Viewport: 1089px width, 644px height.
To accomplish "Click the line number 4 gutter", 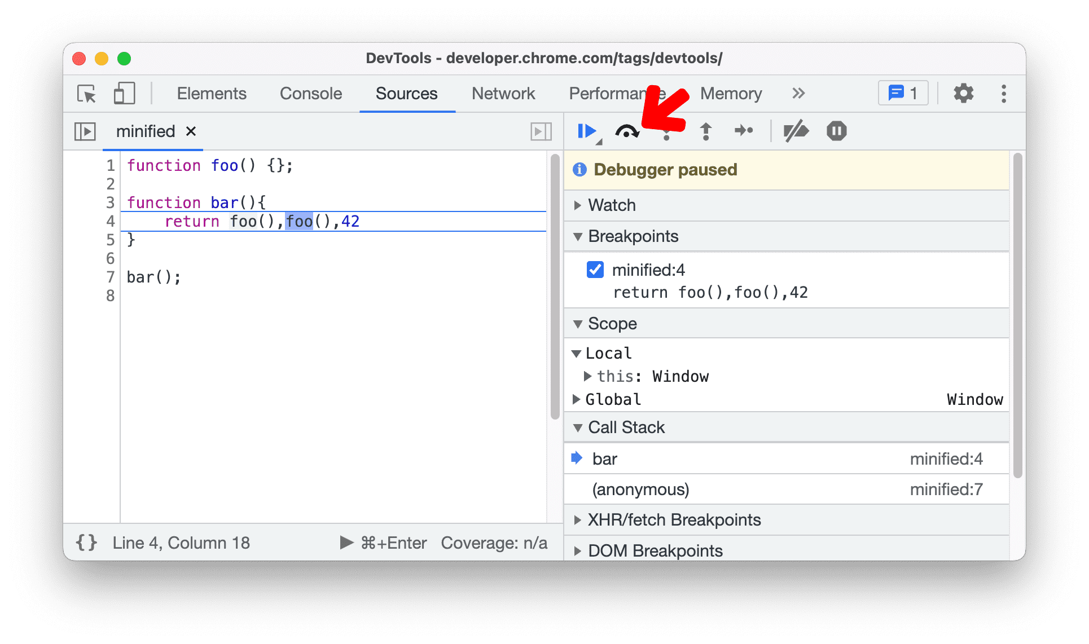I will click(x=109, y=222).
